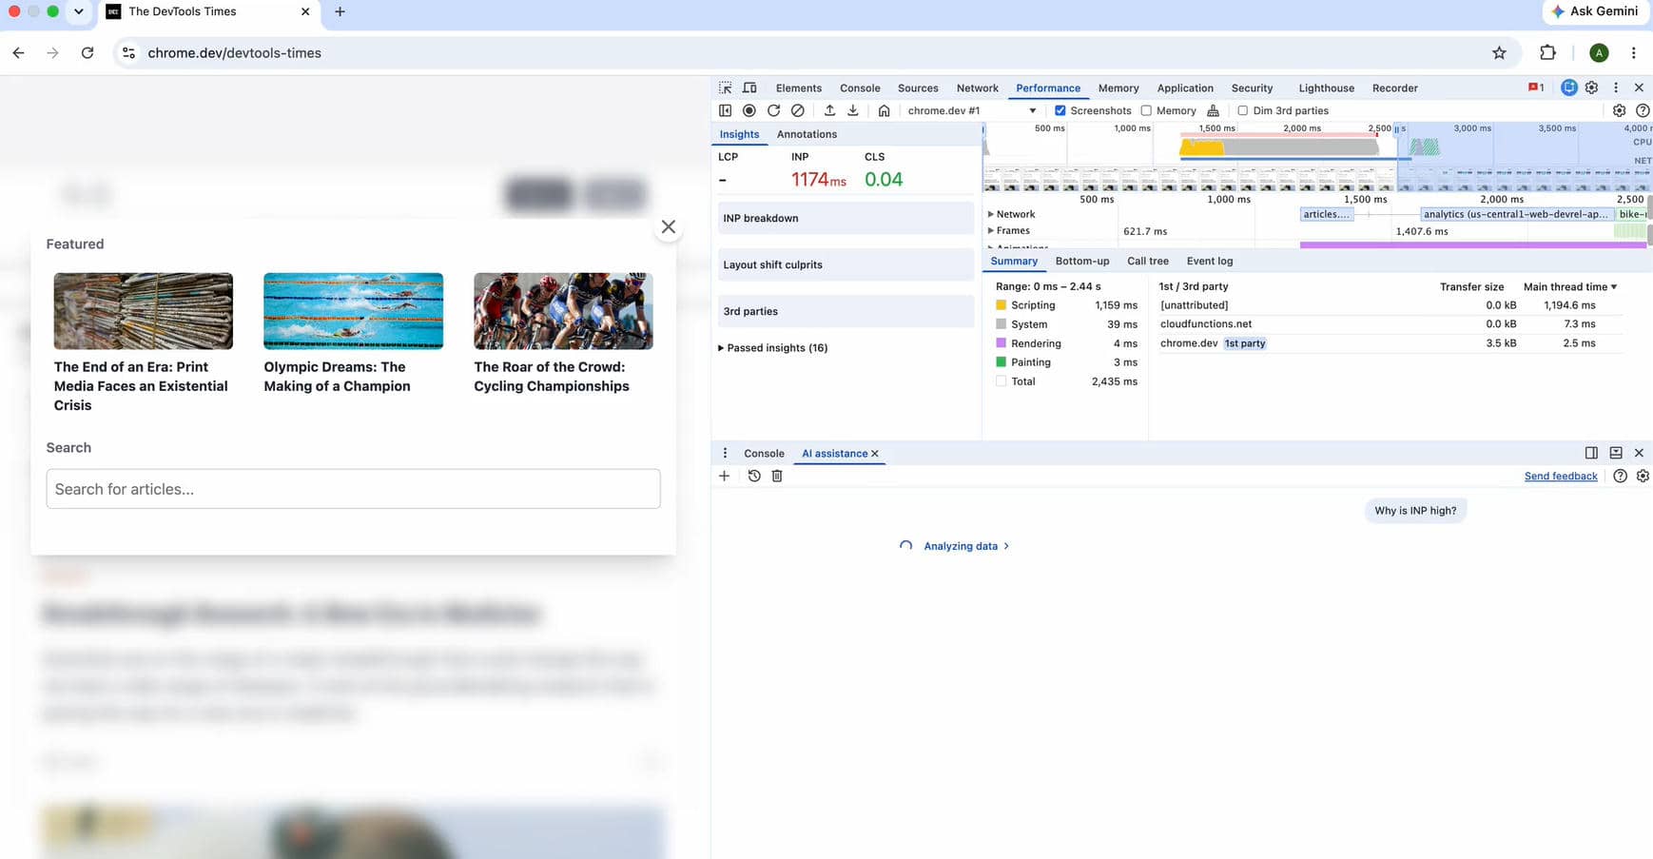
Task: Download the current trace profile
Action: coord(853,110)
